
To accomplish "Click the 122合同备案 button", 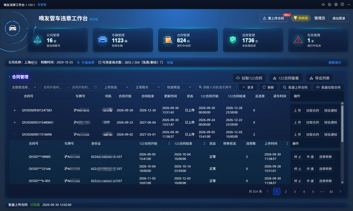I will point(286,78).
